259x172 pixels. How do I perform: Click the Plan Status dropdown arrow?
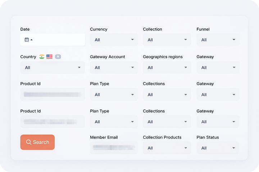tap(234, 148)
